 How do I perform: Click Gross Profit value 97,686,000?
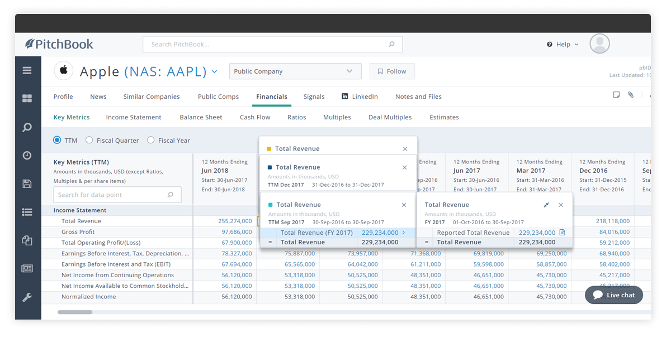coord(237,232)
